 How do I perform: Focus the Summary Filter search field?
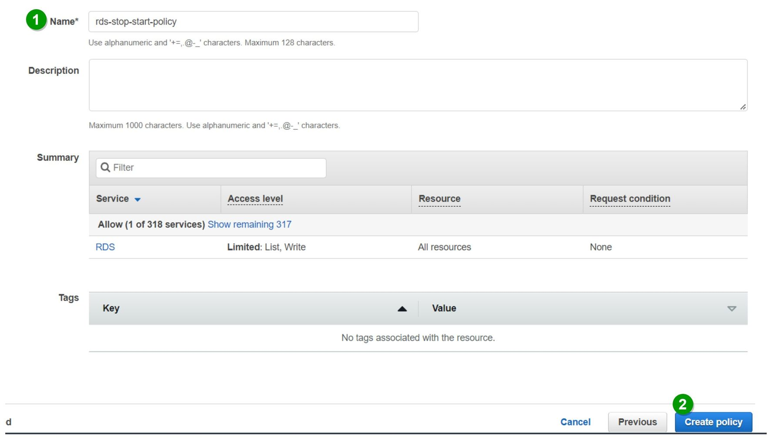(x=218, y=168)
